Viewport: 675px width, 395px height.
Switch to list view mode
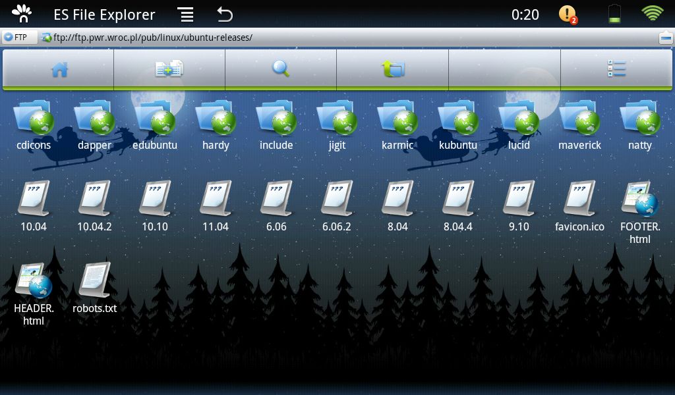pos(616,69)
